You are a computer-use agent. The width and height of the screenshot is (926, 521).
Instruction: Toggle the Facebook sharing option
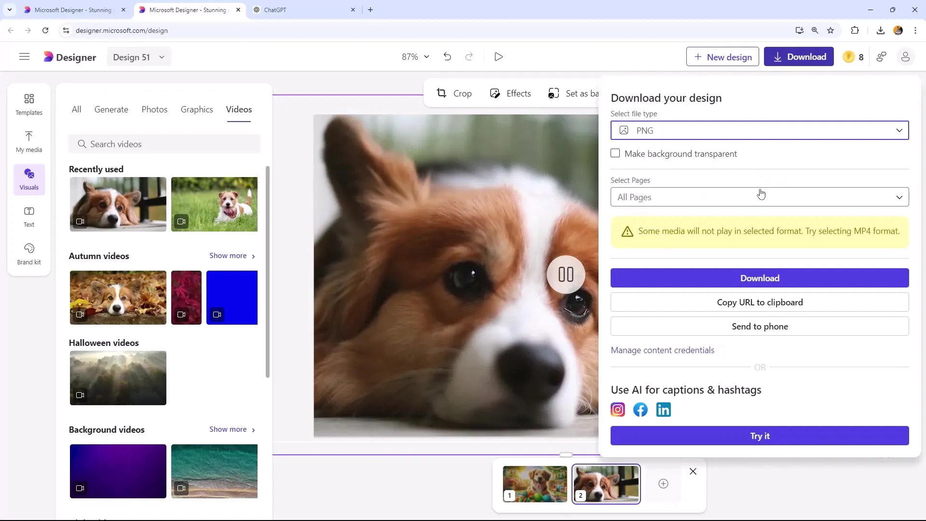tap(640, 410)
